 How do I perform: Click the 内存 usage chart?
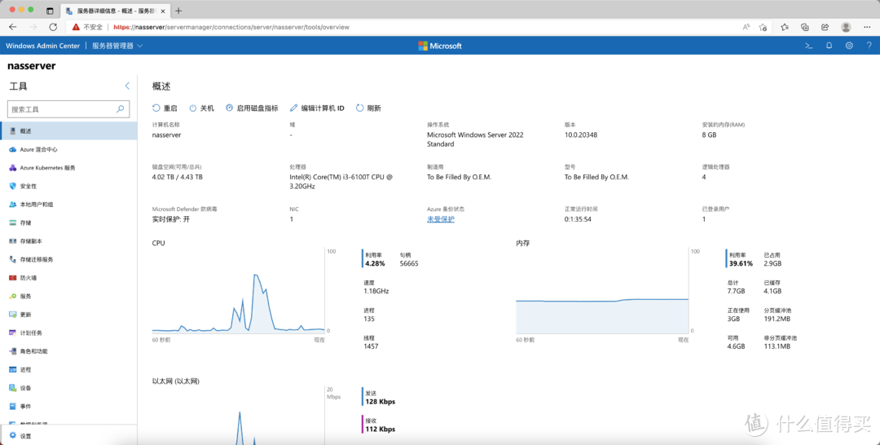click(602, 291)
